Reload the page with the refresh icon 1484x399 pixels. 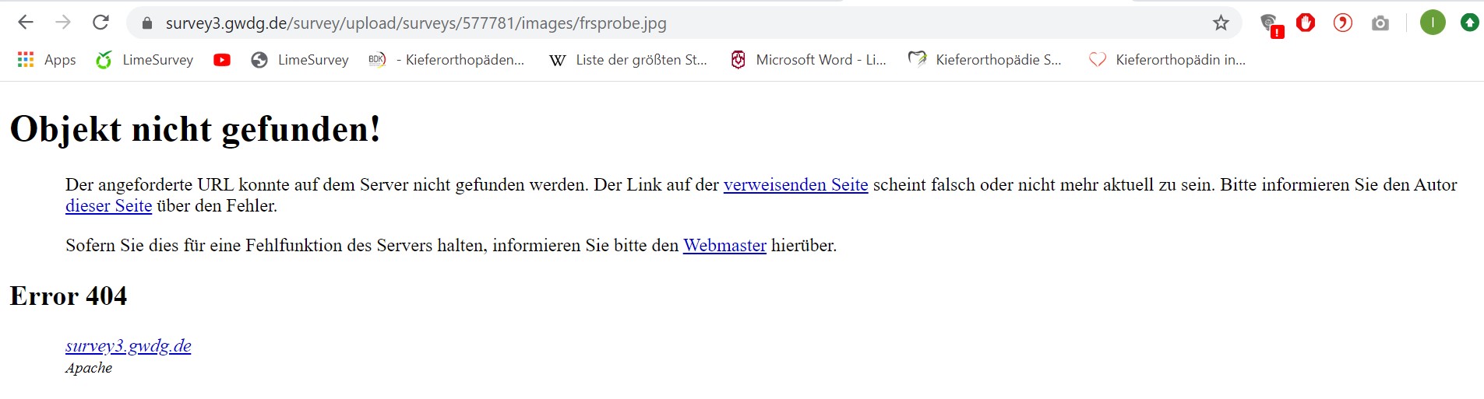click(100, 23)
